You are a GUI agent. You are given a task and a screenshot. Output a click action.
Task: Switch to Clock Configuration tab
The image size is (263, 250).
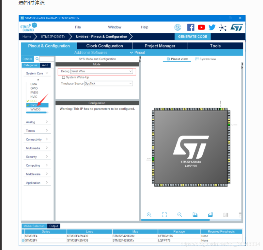pos(105,46)
